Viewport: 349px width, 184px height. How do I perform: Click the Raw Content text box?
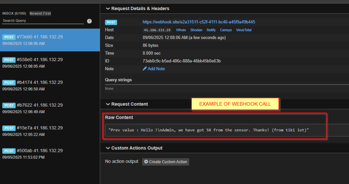tap(227, 130)
